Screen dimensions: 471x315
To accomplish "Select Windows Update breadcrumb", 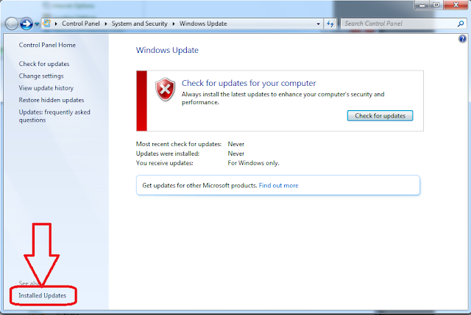I will click(203, 23).
